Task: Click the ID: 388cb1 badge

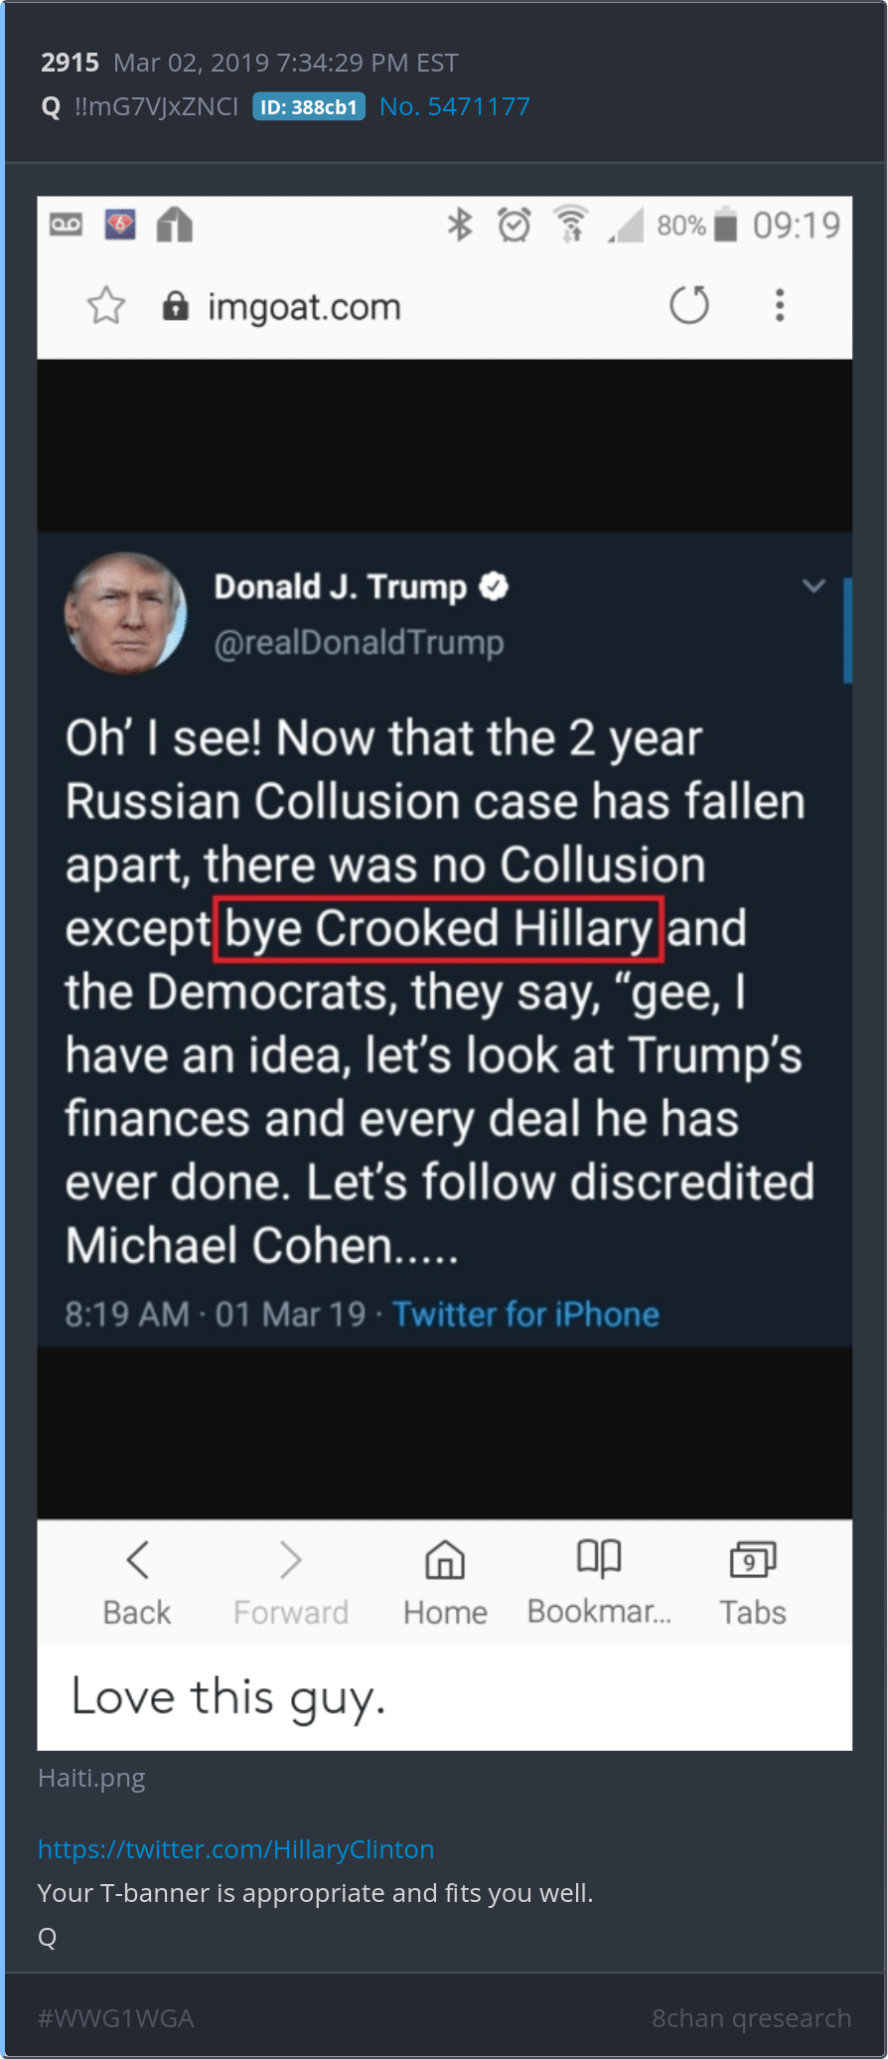Action: (309, 107)
